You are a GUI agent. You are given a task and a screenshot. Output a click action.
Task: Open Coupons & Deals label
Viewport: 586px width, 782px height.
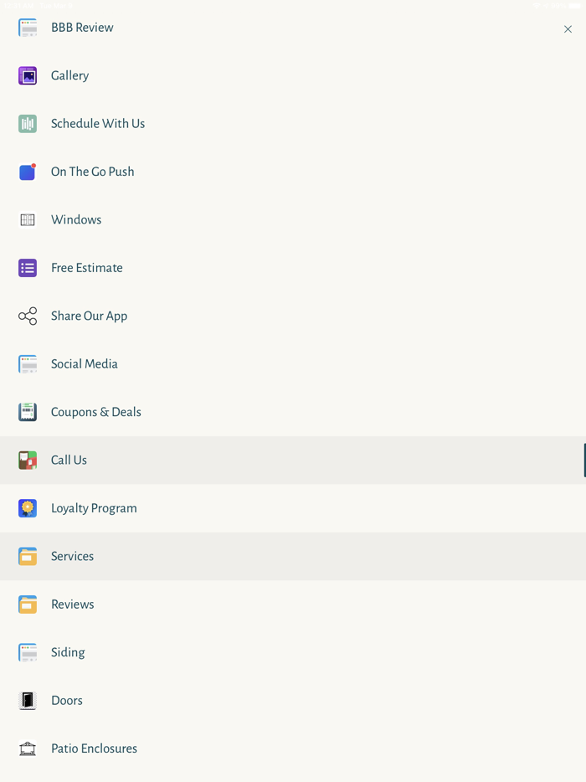point(95,412)
